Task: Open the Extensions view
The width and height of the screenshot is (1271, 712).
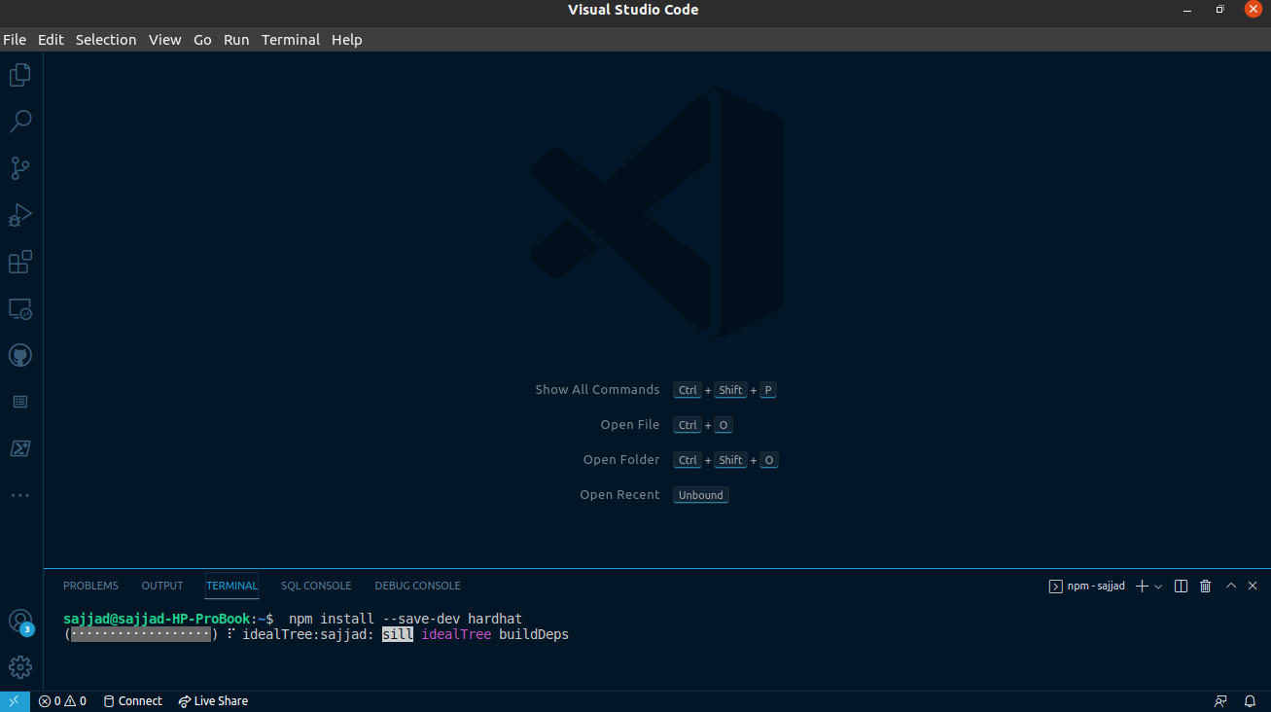Action: pyautogui.click(x=20, y=262)
